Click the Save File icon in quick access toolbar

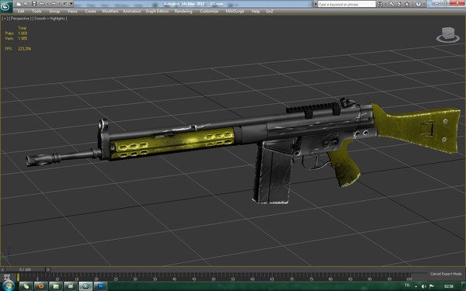tap(34, 4)
